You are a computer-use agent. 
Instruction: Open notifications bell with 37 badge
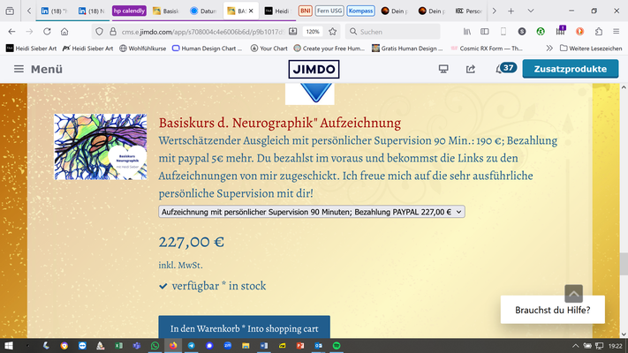[x=505, y=69]
